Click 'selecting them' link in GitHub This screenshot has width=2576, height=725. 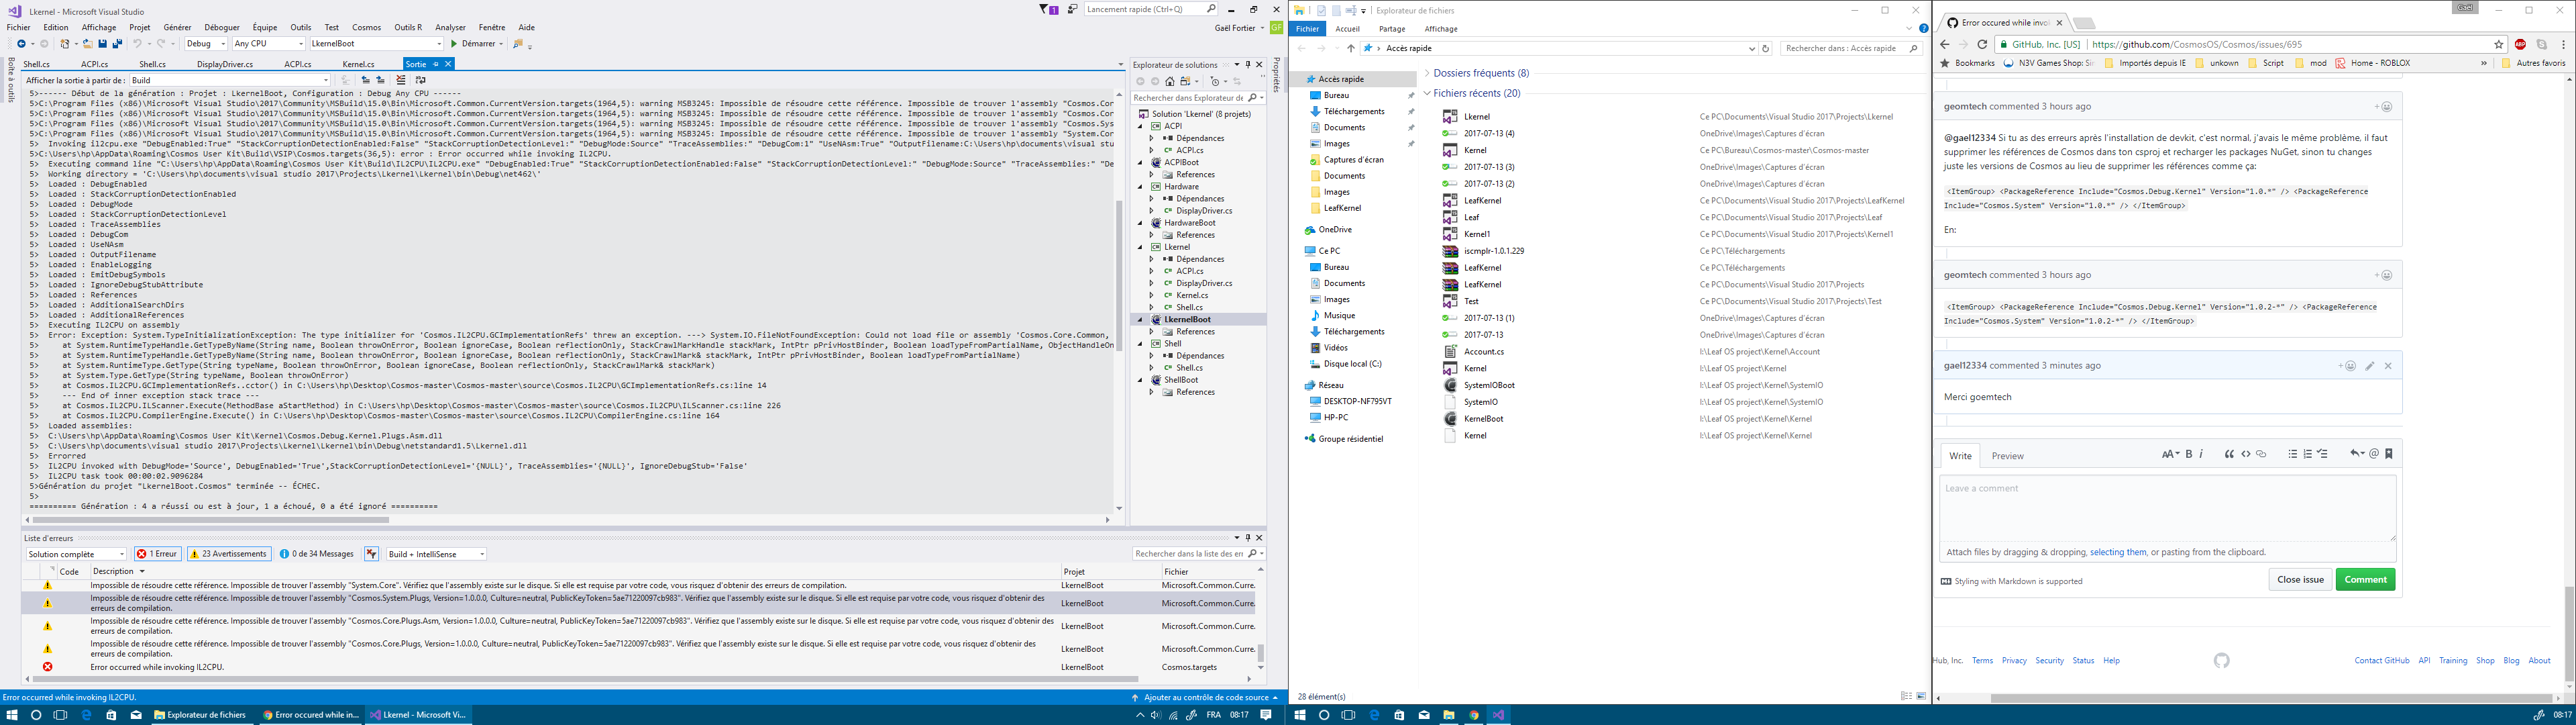(x=2118, y=552)
